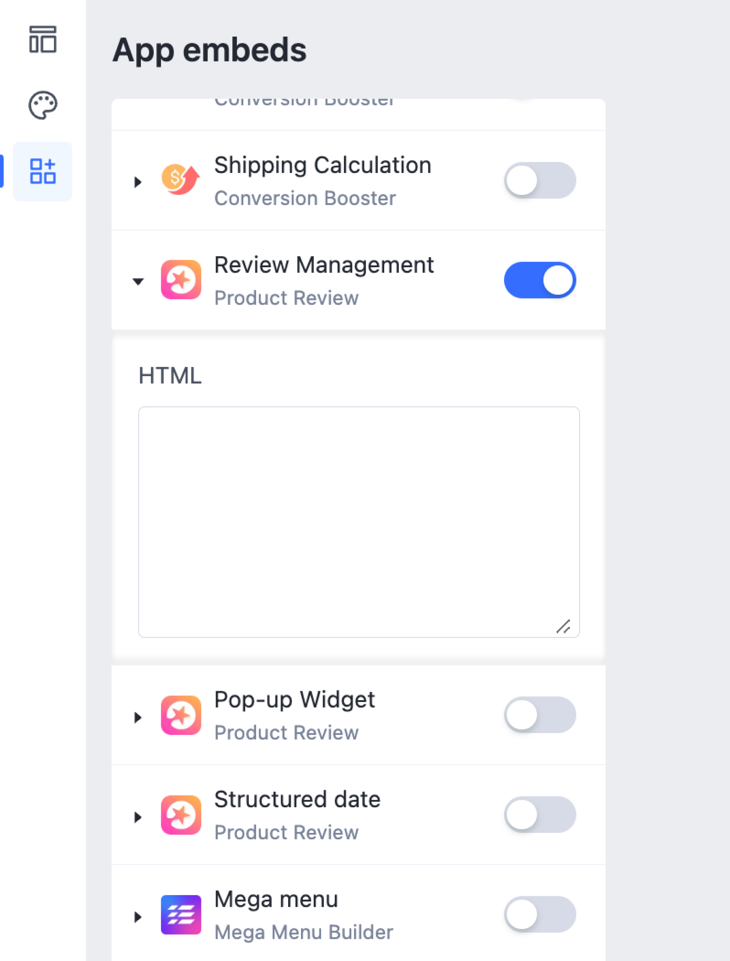Enable the Structured date toggle
730x961 pixels.
coord(540,814)
